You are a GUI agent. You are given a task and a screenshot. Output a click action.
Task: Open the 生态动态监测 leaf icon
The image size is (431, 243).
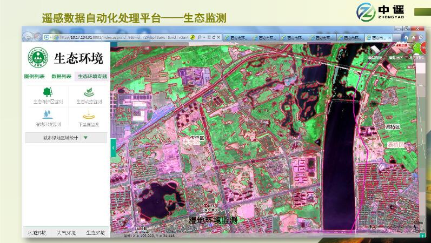(88, 92)
